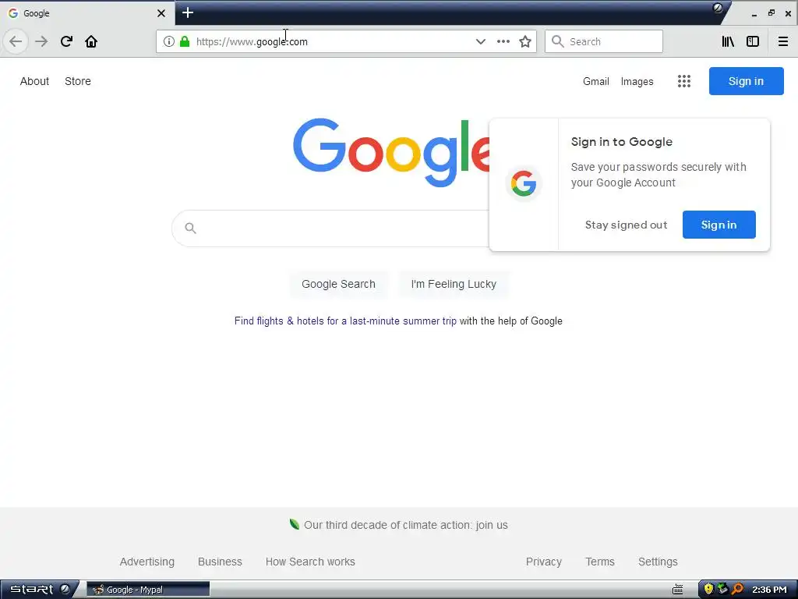This screenshot has width=798, height=599.
Task: Click Sign in inside the popup
Action: (x=719, y=225)
